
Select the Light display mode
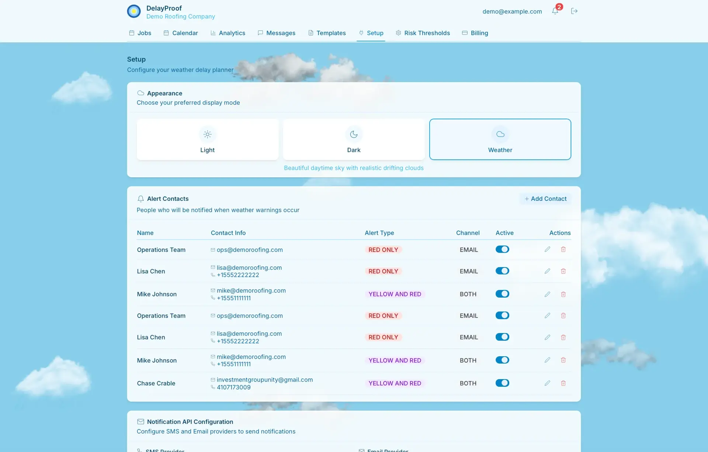point(207,139)
